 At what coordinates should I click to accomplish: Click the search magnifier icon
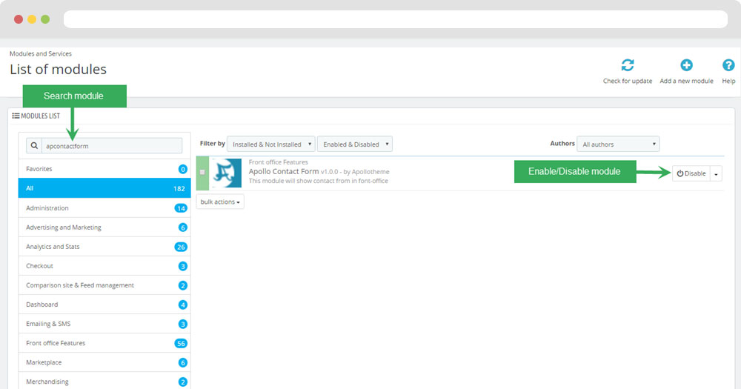pos(34,145)
